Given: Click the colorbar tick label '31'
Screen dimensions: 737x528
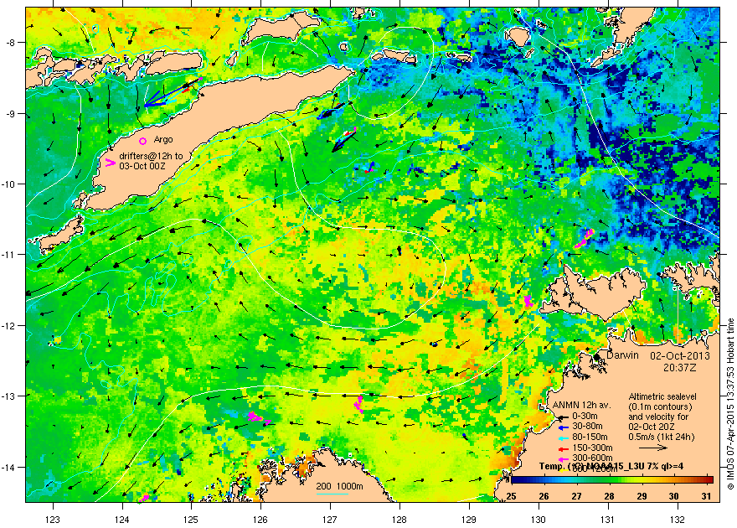Looking at the screenshot, I should [x=706, y=496].
